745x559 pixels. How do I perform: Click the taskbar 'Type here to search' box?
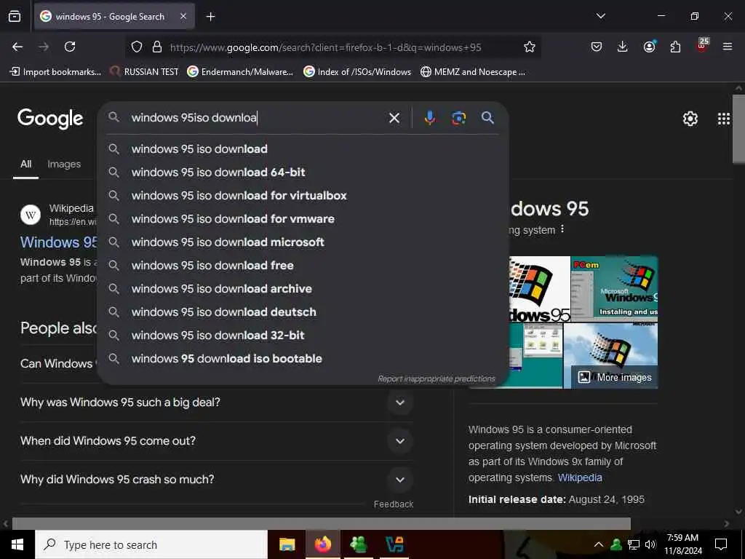[151, 544]
